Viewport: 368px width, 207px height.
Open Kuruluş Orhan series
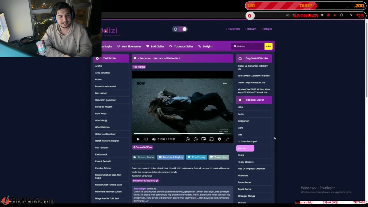pyautogui.click(x=103, y=168)
